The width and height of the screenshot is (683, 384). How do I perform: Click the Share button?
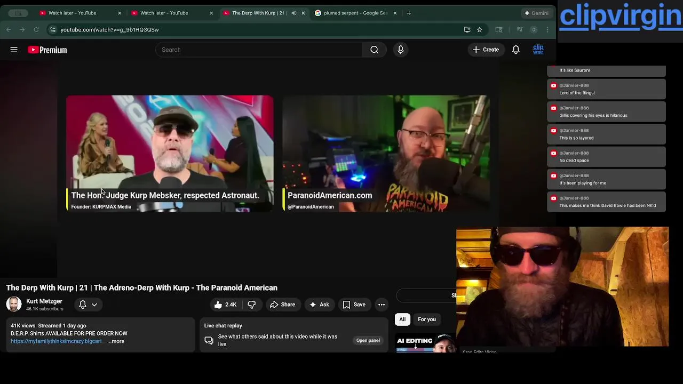click(282, 305)
